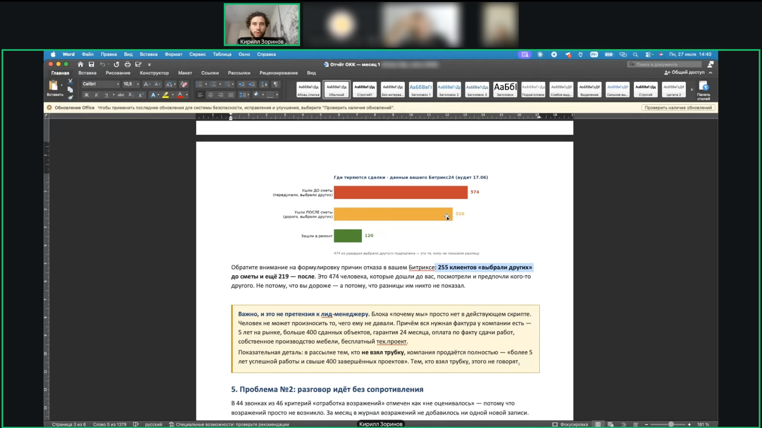
Task: Apply subscript formatting
Action: coord(131,95)
